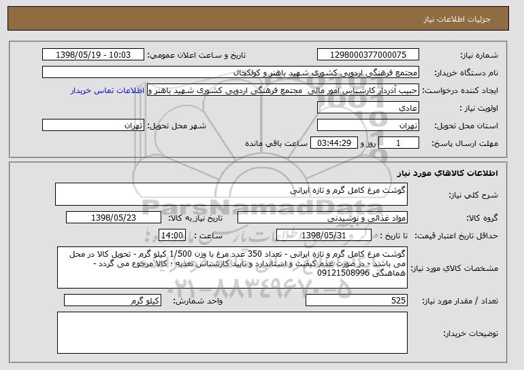Click the label واحد شمارش

coord(198,301)
